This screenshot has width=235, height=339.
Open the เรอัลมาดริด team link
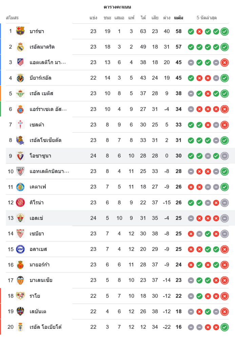[42, 47]
